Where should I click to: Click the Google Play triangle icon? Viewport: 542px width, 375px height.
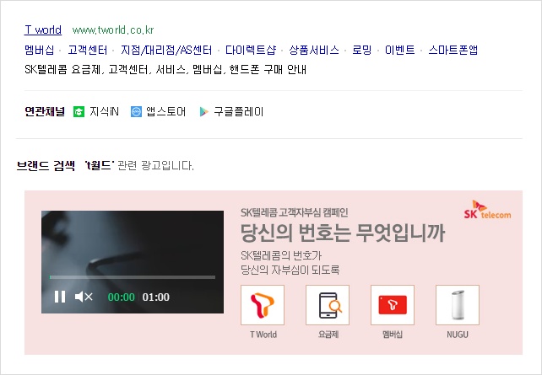tap(204, 112)
